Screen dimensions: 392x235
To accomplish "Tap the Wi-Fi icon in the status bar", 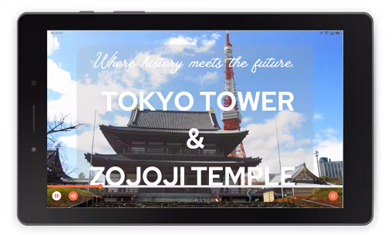I will pos(326,33).
